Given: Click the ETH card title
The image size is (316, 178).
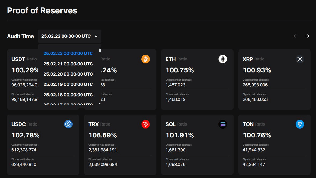Looking at the screenshot, I should point(171,59).
